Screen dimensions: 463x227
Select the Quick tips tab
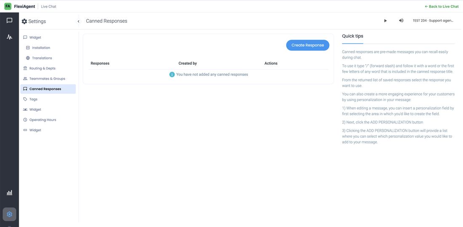click(353, 36)
